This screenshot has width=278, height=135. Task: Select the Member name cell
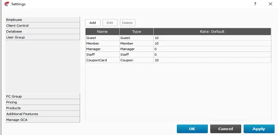tap(103, 43)
